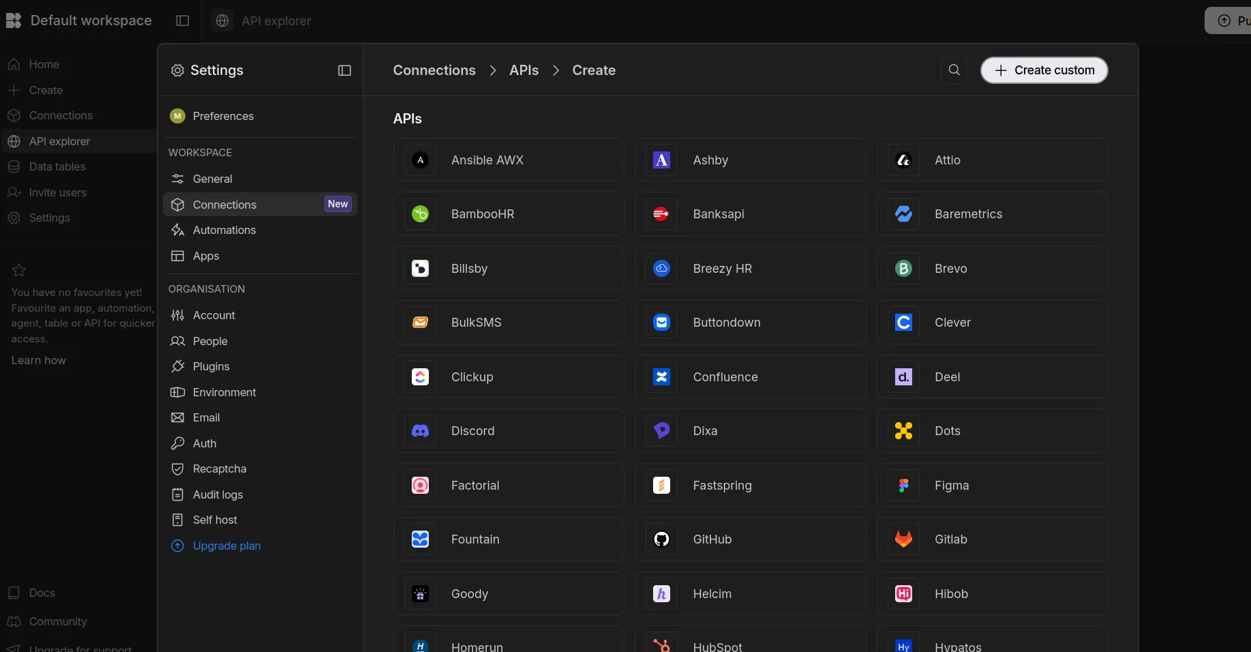Click Learn how about favourites
This screenshot has height=652, width=1251.
[x=39, y=360]
